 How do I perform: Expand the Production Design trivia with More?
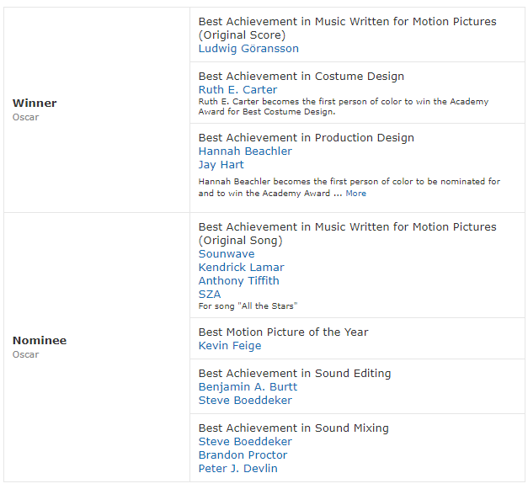click(x=355, y=194)
